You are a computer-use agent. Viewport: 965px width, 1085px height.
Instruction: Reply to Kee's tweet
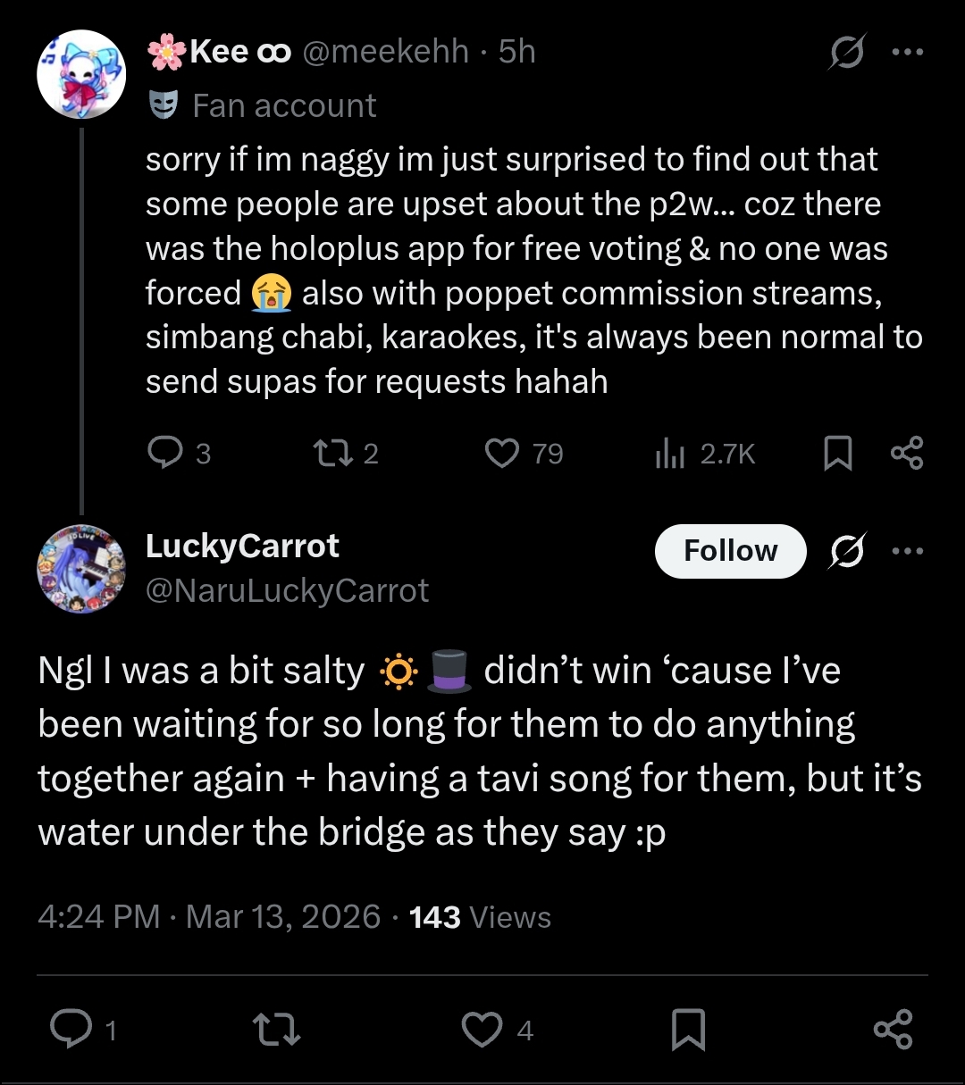point(165,453)
